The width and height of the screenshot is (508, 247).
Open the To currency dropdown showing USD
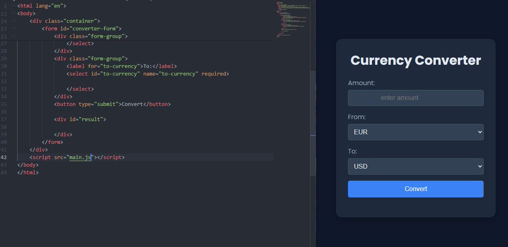[x=416, y=167]
